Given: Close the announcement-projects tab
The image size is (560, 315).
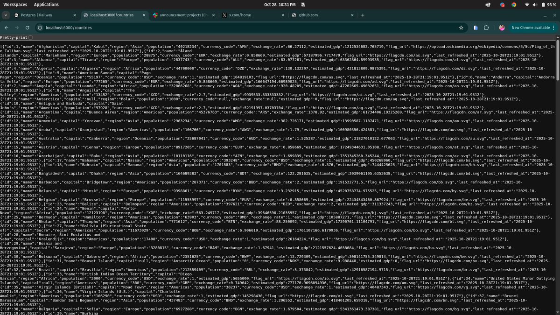Looking at the screenshot, I should point(213,15).
